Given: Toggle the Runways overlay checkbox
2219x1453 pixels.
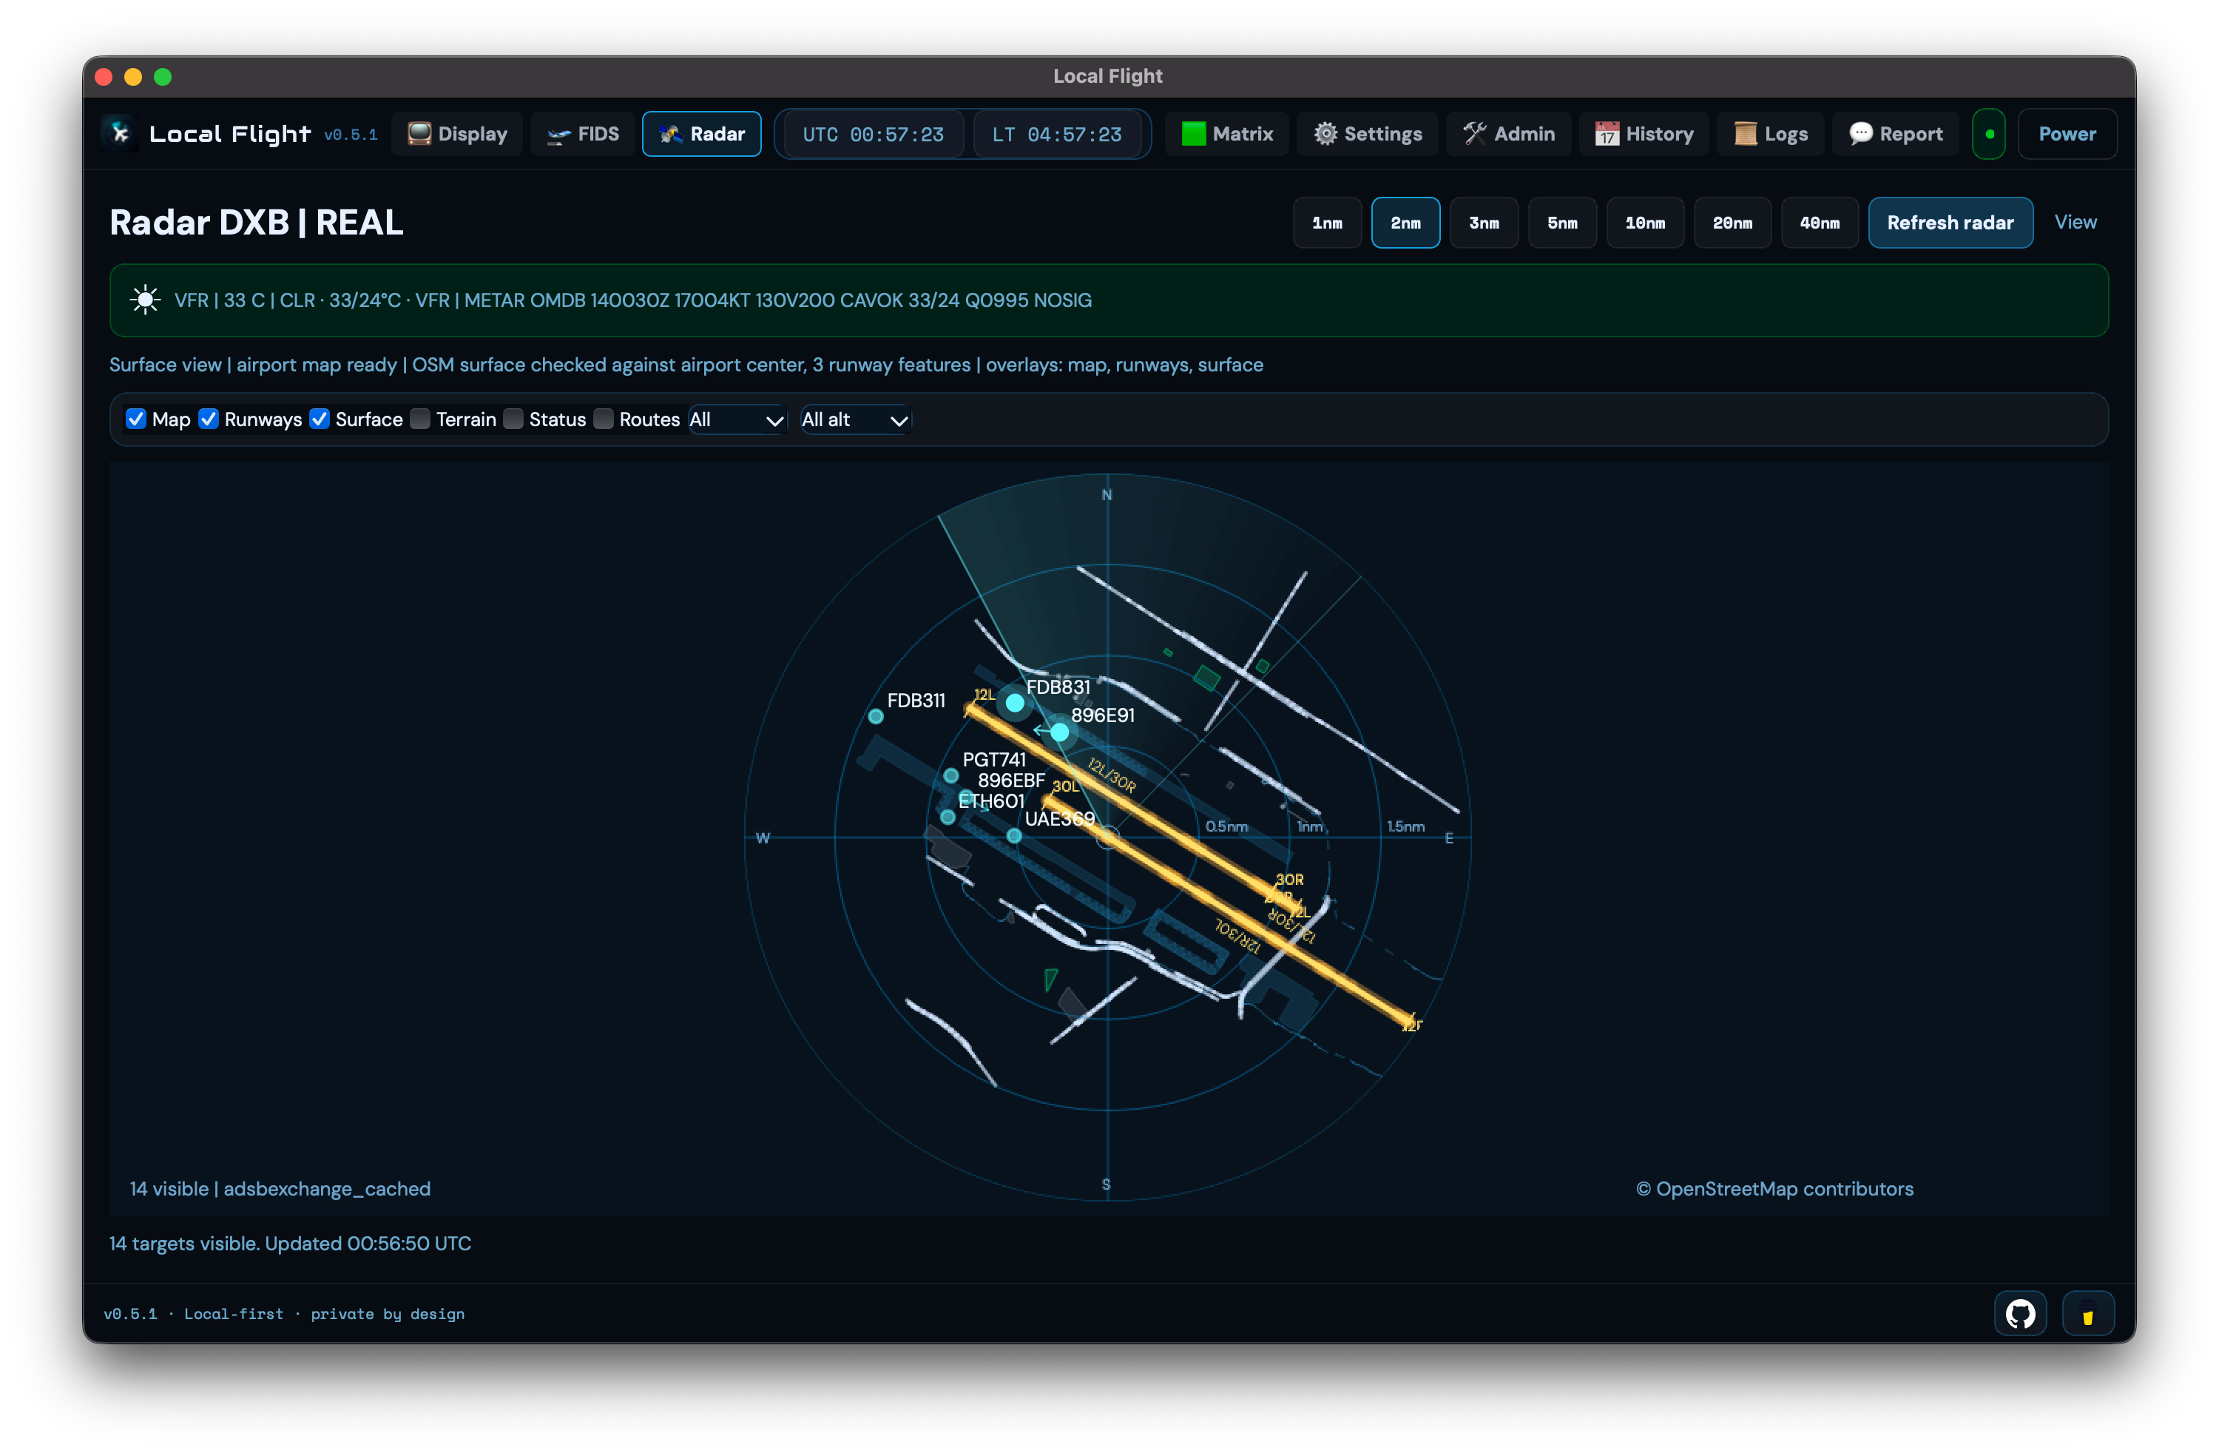Looking at the screenshot, I should click(209, 419).
